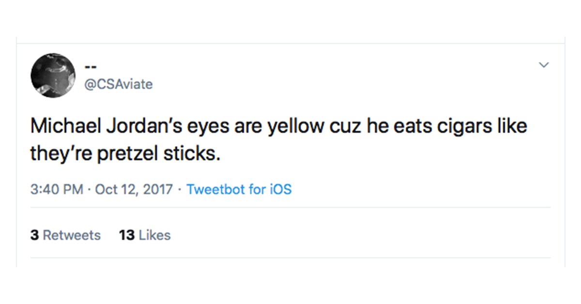Click the bold retweet count number 3
The image size is (581, 304).
point(34,235)
